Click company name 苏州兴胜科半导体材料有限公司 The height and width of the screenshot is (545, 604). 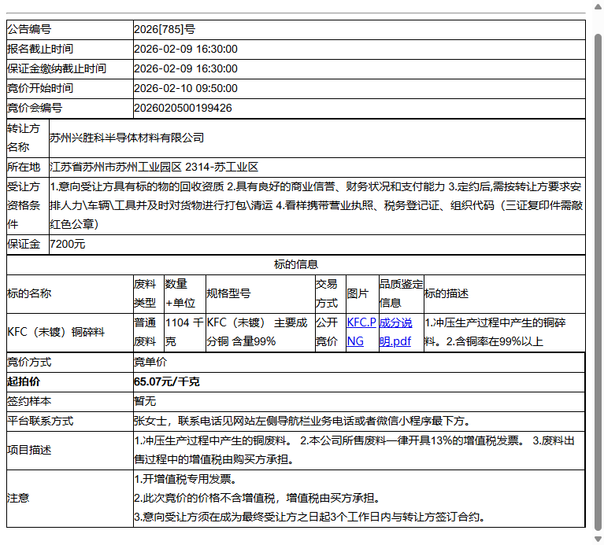[126, 138]
